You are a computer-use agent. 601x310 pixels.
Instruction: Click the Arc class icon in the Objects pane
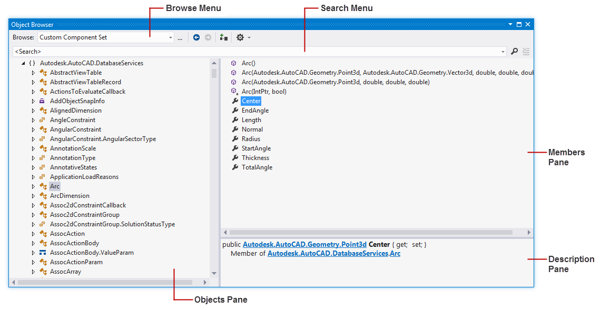(43, 186)
